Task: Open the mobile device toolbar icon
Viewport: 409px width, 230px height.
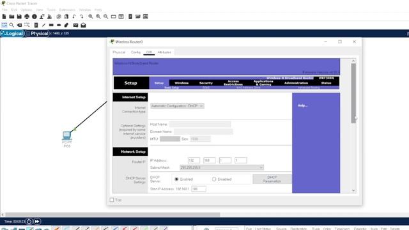Action: [130, 17]
